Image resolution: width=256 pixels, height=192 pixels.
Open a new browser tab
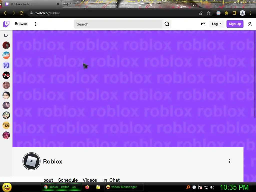coord(67,4)
